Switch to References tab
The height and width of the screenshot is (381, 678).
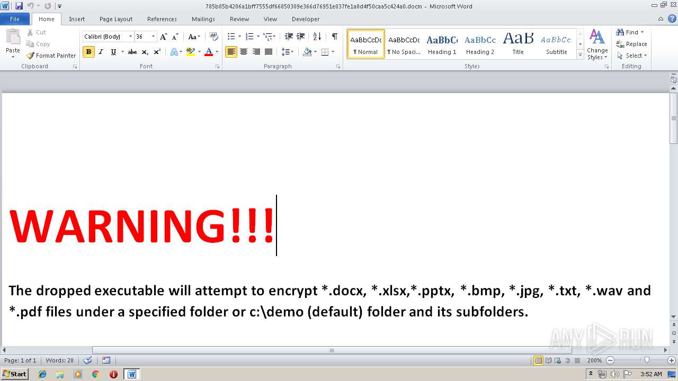pyautogui.click(x=162, y=19)
